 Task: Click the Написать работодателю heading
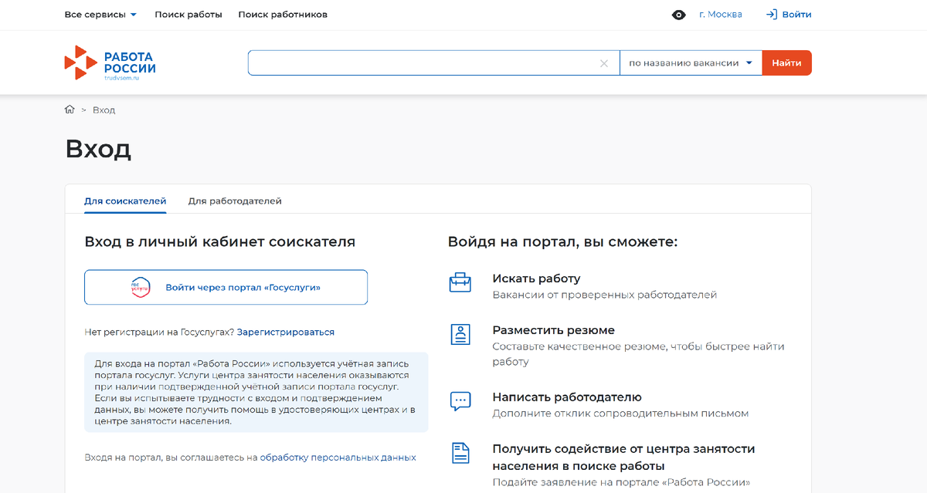pyautogui.click(x=567, y=397)
